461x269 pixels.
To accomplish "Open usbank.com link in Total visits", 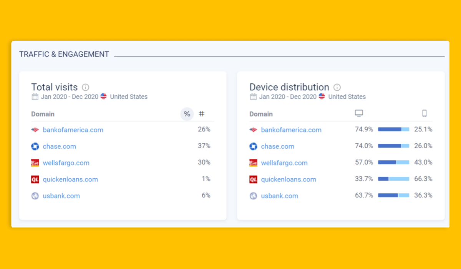I will [x=61, y=196].
